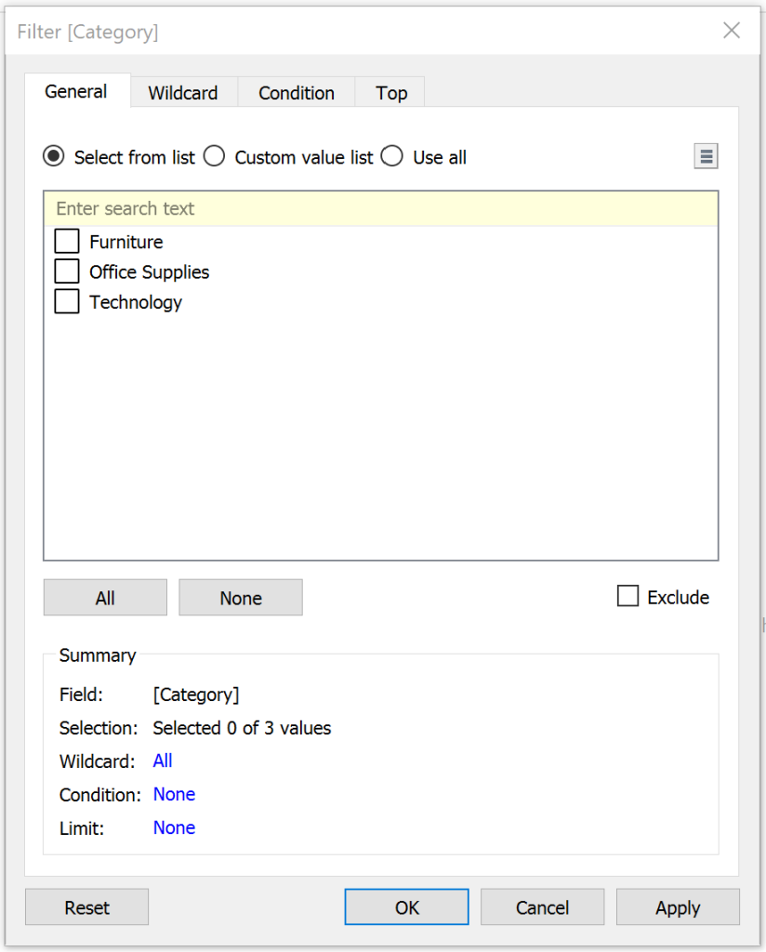Toggle the Exclude checkbox

pyautogui.click(x=627, y=596)
